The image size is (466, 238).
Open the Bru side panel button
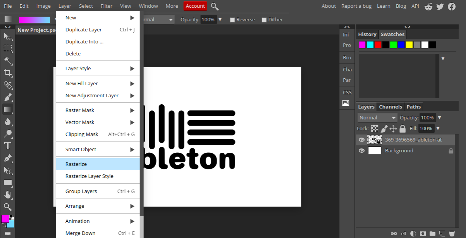[x=347, y=57]
